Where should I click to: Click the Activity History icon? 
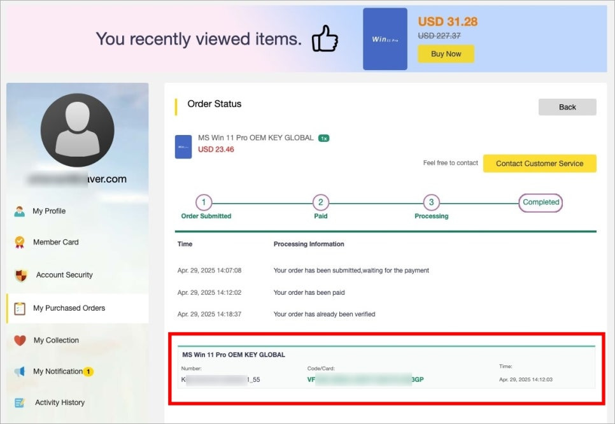coord(19,402)
